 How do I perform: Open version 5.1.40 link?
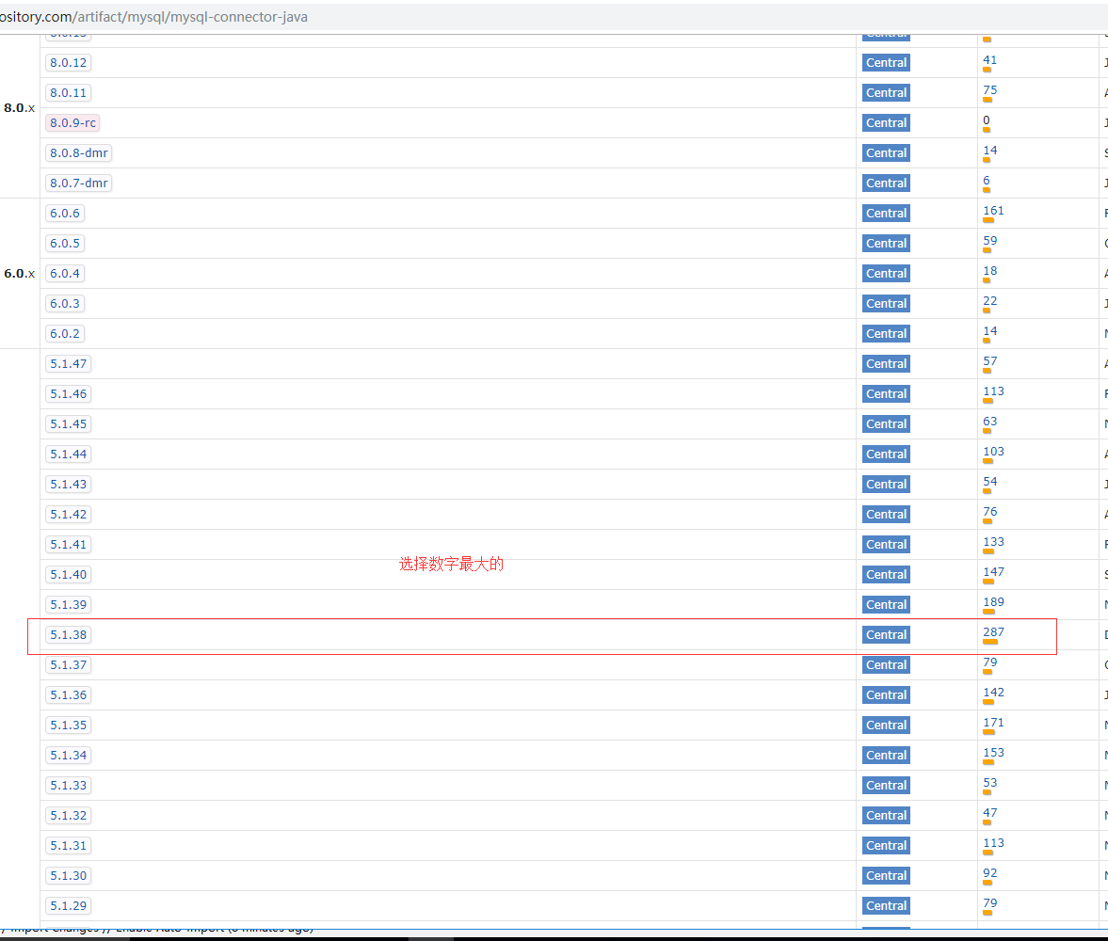point(69,575)
